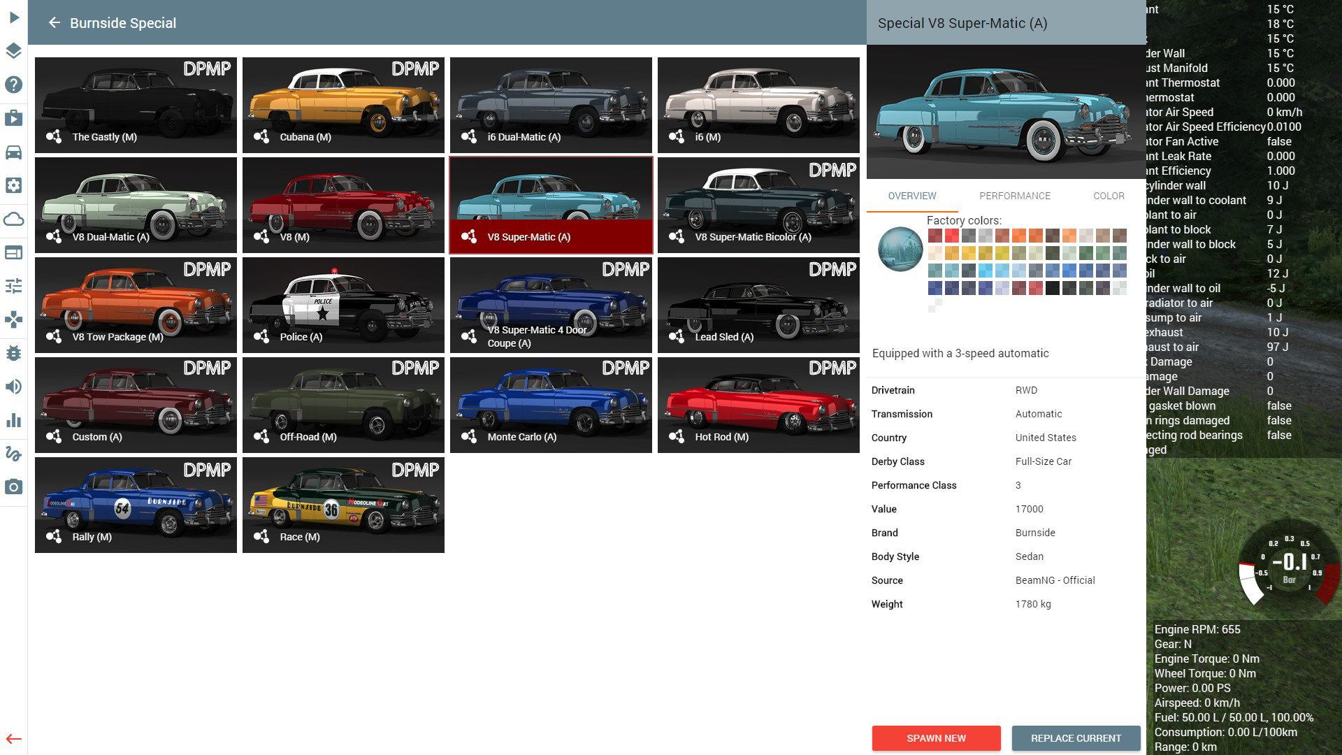Open the gear-box settings icon in the sidebar
Viewport: 1342px width, 755px height.
pos(14,185)
